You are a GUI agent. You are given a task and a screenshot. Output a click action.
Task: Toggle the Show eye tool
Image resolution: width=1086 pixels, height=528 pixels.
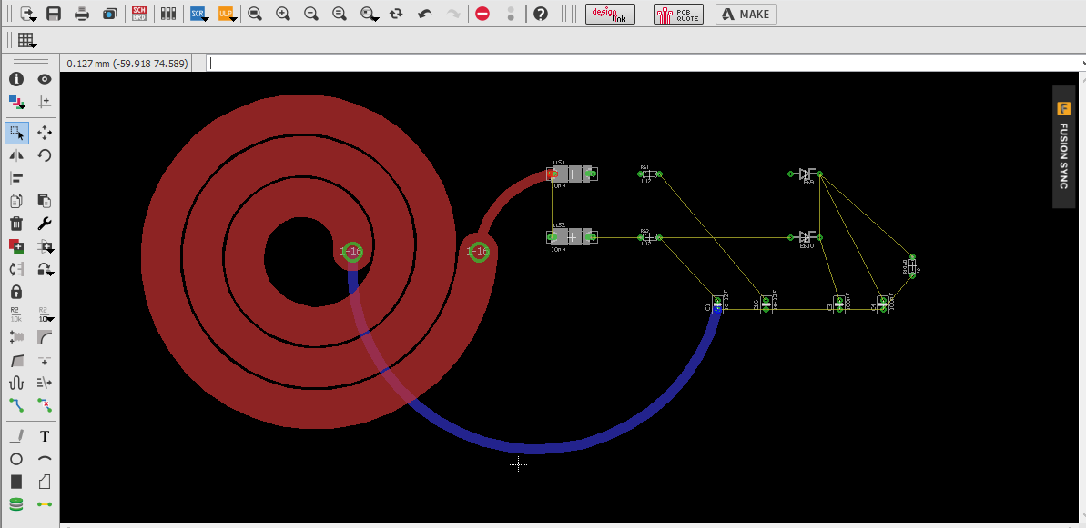(x=45, y=80)
